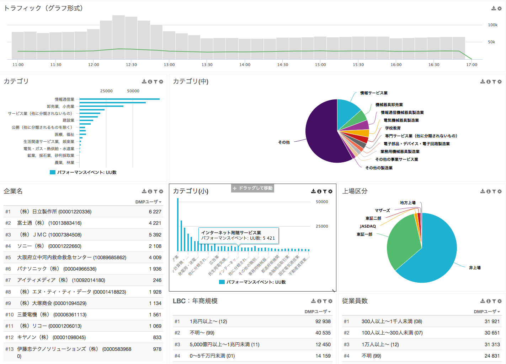
Task: Open DMPユーザ dropdown in 従業員数 table
Action: pyautogui.click(x=487, y=311)
